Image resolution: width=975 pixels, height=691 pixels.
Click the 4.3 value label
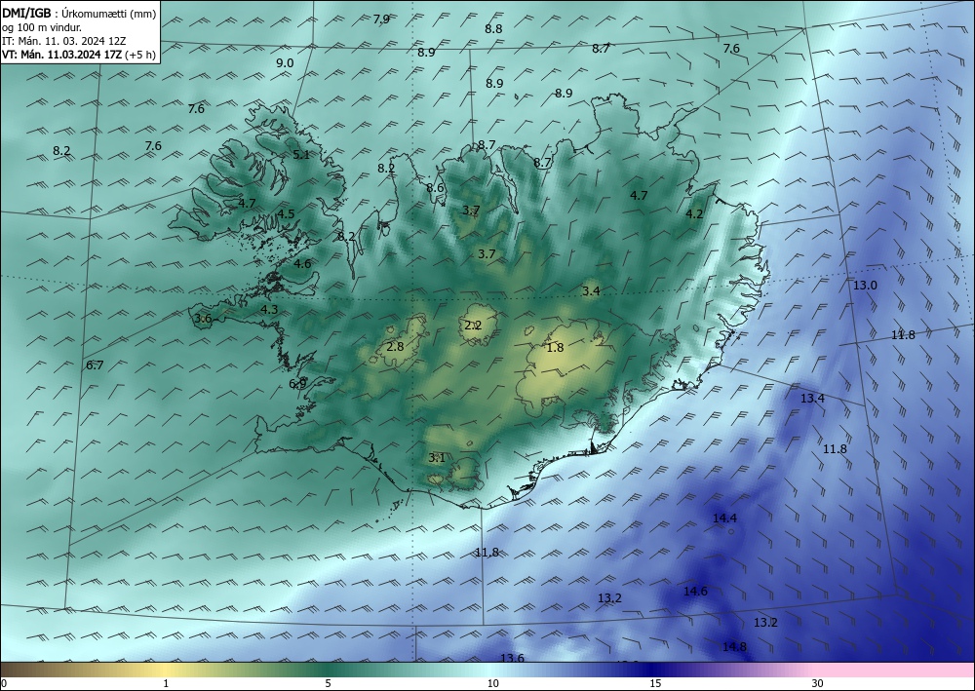tap(269, 310)
